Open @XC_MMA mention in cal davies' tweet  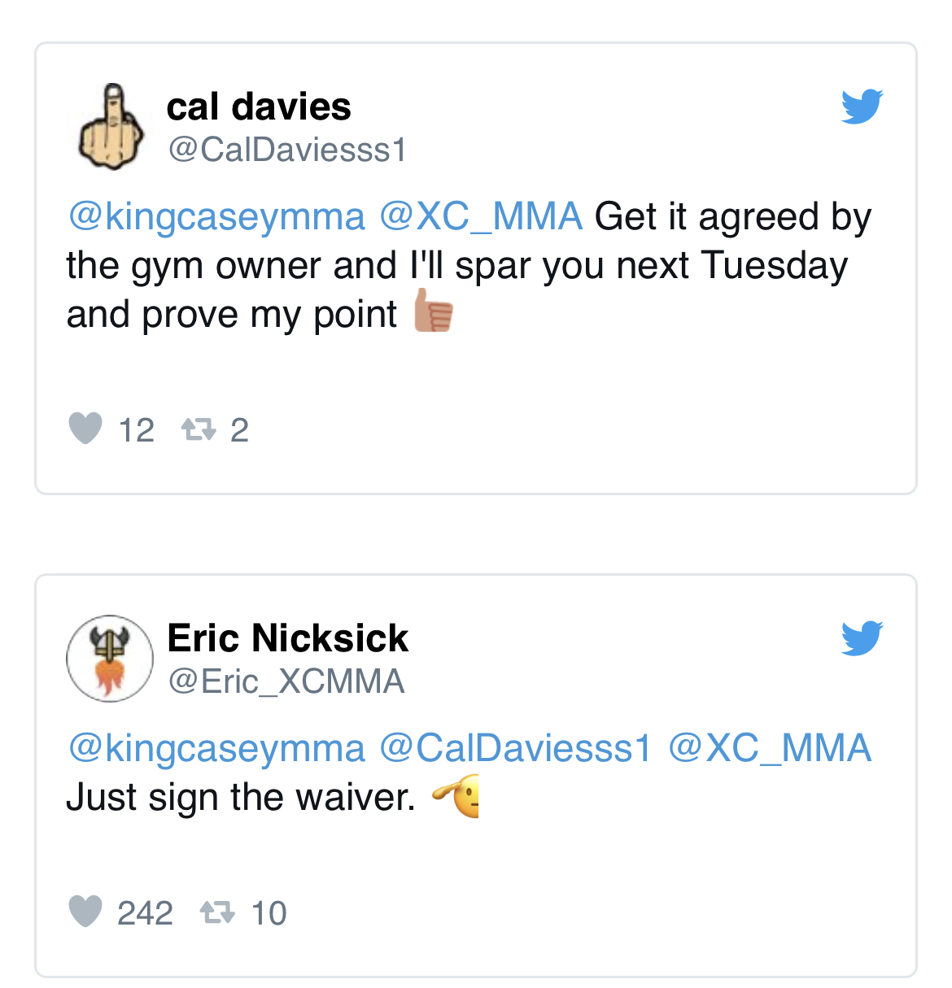click(x=480, y=217)
